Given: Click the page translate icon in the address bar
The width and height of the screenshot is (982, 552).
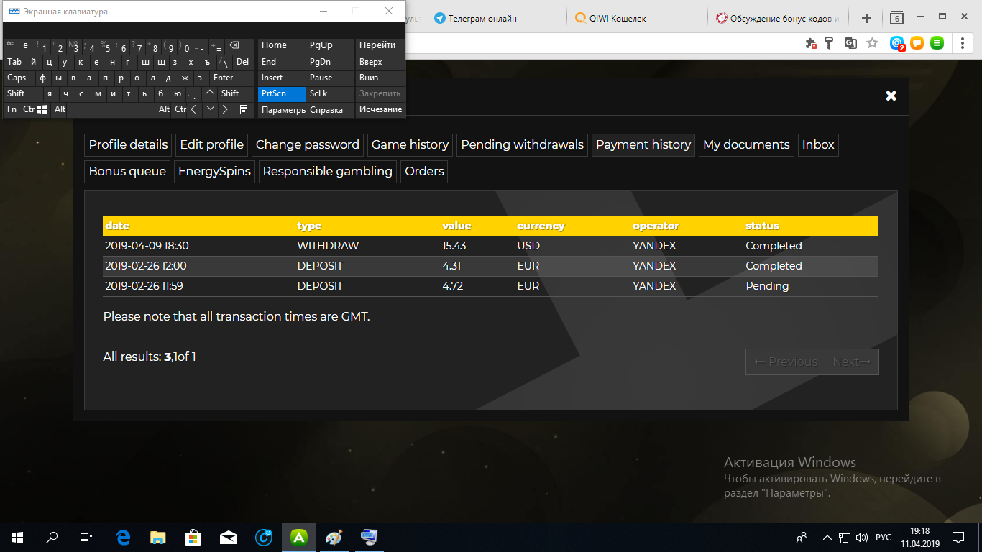Looking at the screenshot, I should (850, 43).
